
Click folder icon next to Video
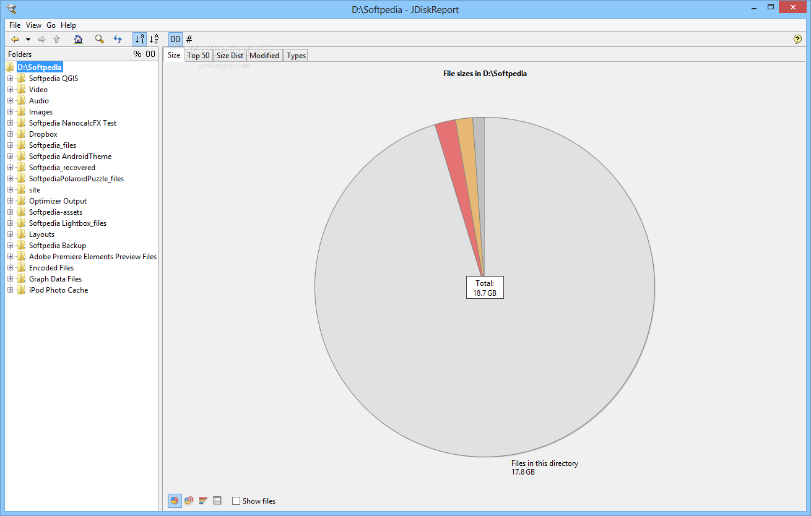(x=22, y=90)
